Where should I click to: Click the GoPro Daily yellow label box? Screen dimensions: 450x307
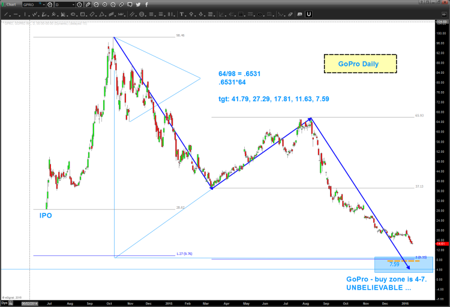point(360,64)
